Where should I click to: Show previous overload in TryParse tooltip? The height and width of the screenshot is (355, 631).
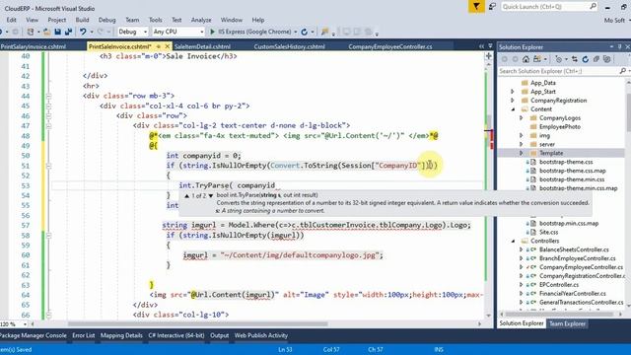coord(186,195)
